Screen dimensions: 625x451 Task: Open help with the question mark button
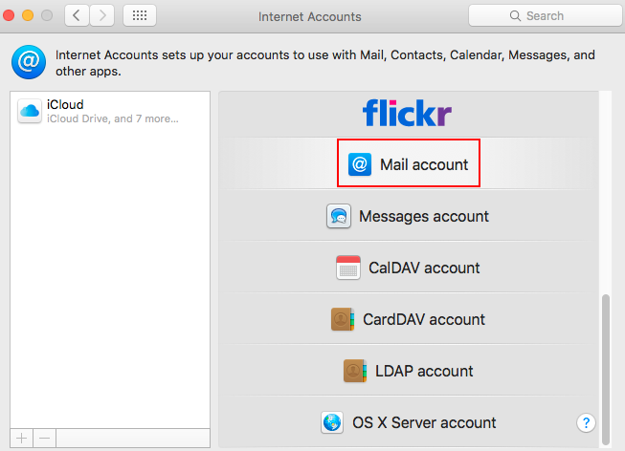586,422
